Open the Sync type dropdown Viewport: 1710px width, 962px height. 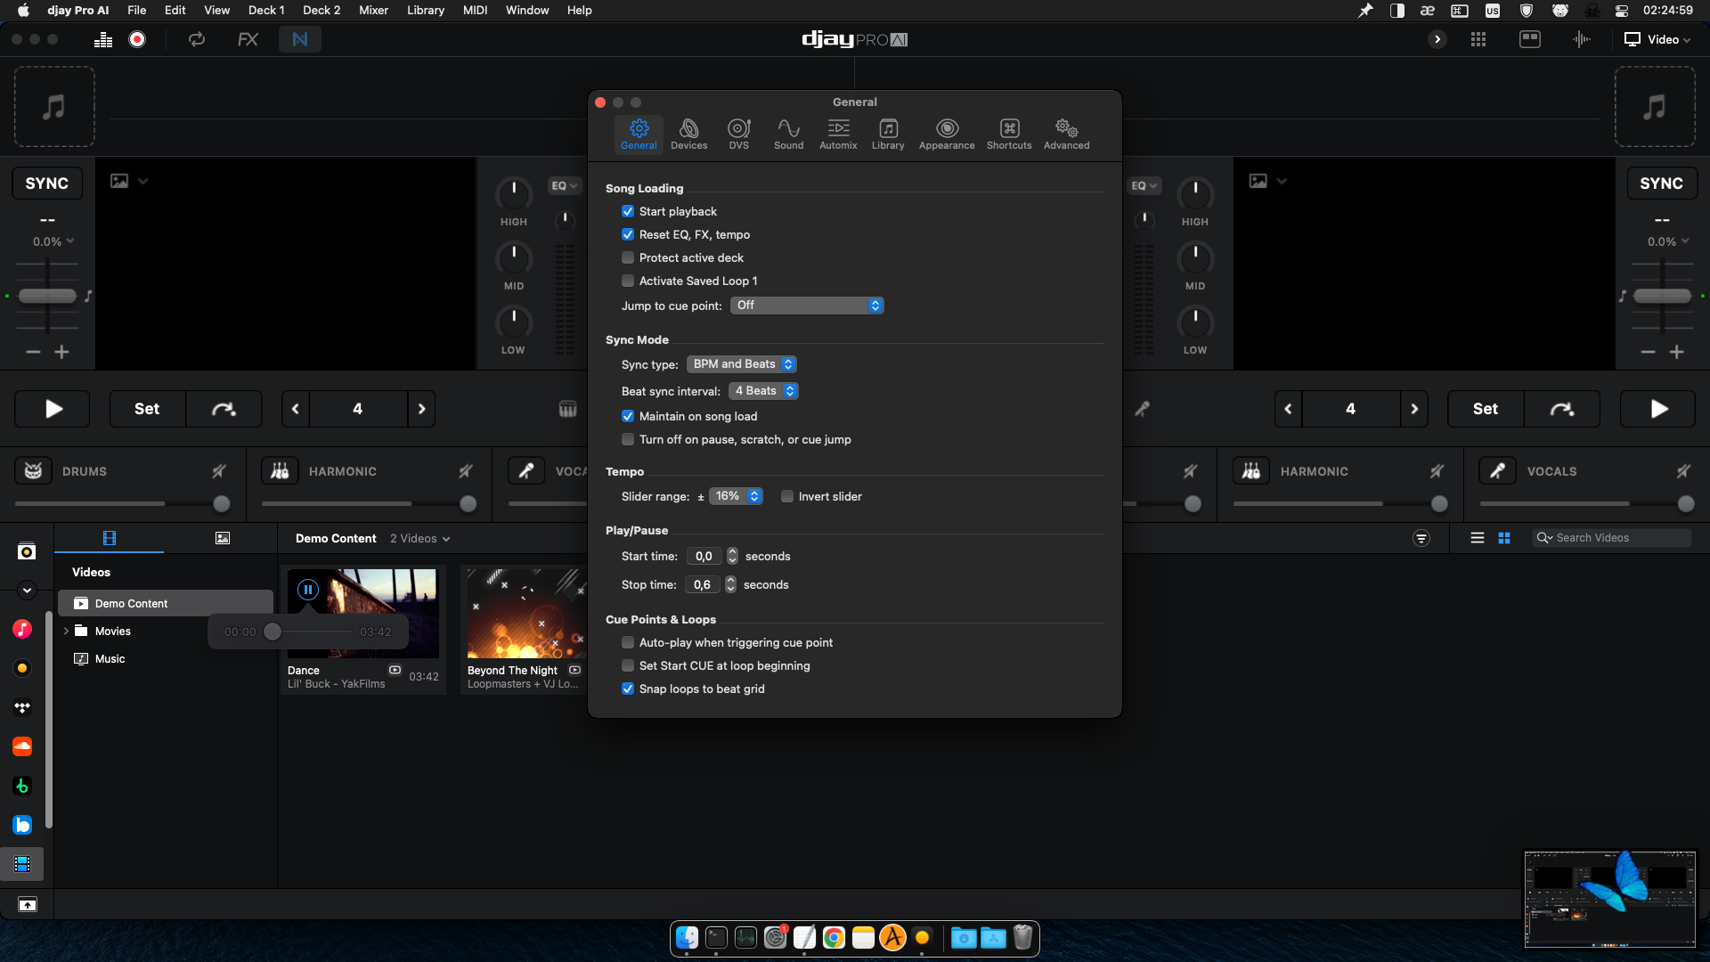click(x=742, y=364)
